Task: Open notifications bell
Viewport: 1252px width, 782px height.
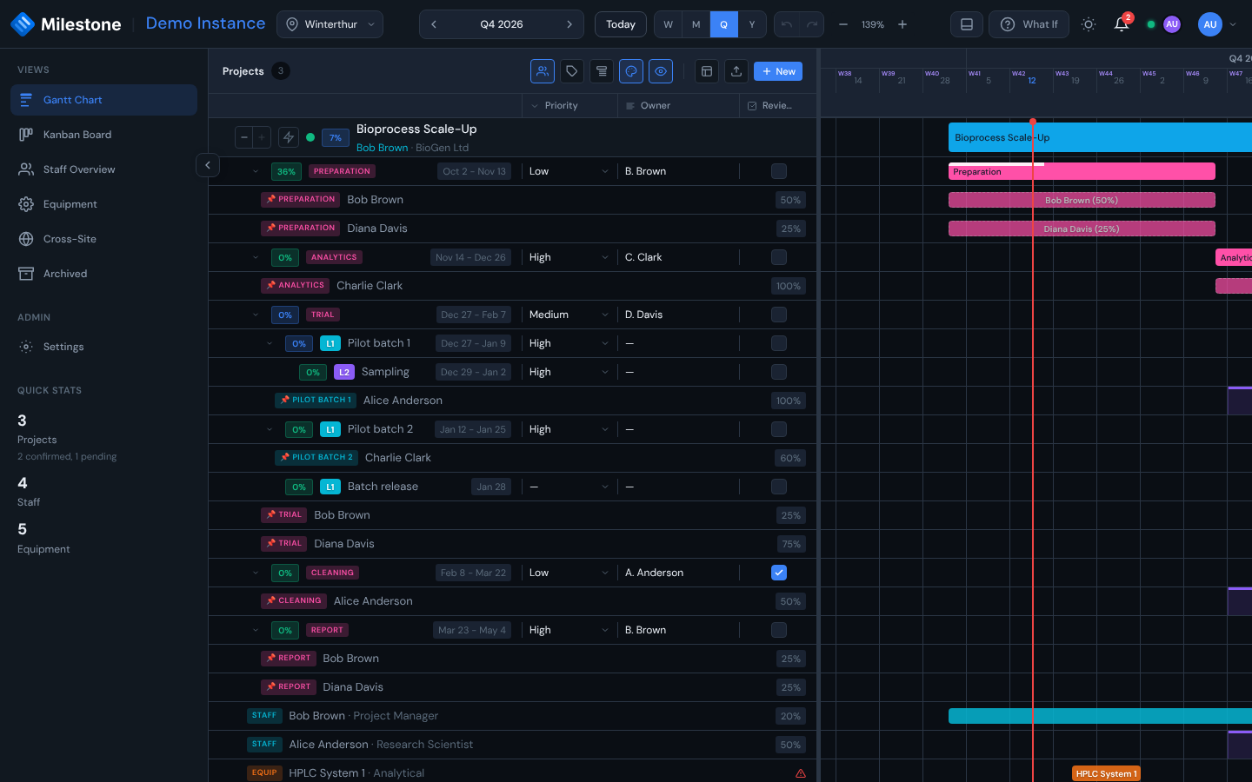Action: pos(1122,24)
